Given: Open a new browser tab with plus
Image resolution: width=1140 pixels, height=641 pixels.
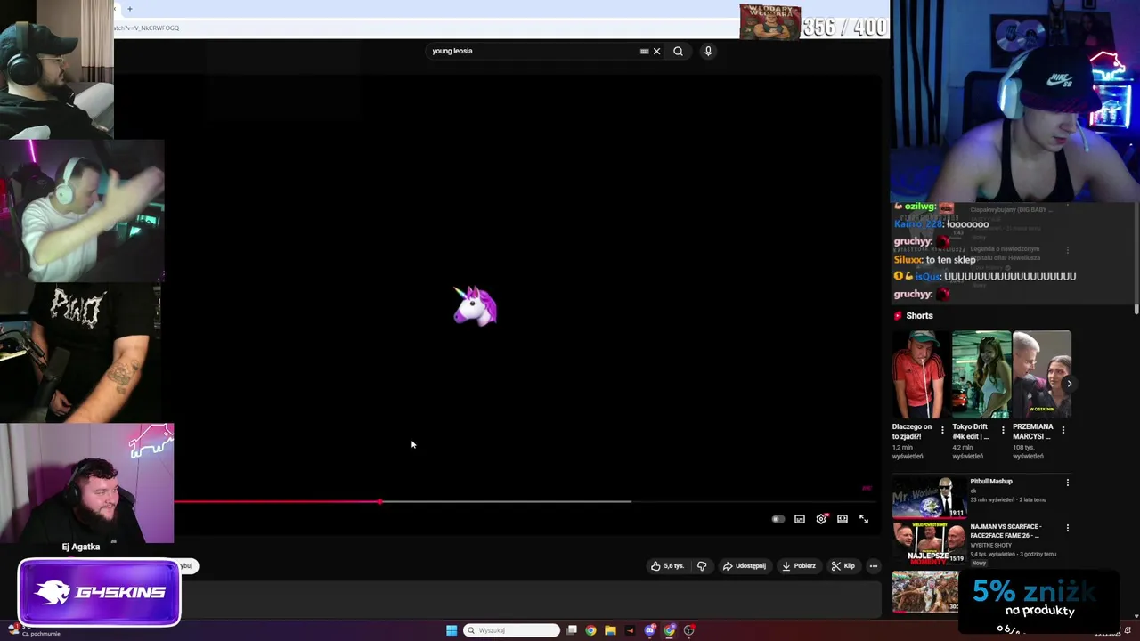Looking at the screenshot, I should pos(129,9).
